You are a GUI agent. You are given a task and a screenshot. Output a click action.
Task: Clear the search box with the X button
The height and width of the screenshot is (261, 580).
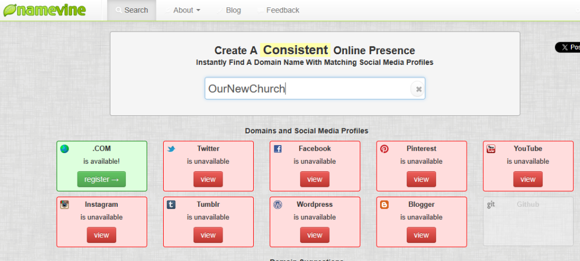point(419,89)
